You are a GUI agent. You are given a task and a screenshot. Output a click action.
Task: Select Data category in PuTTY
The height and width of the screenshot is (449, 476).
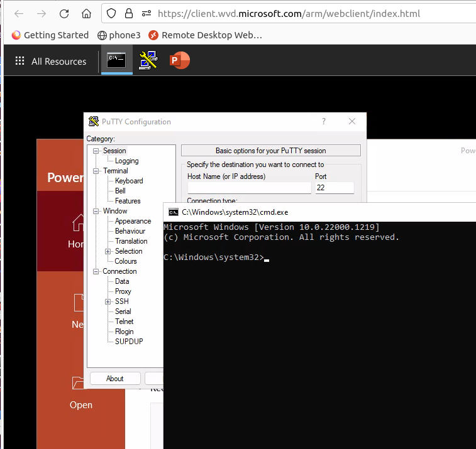[x=122, y=281]
